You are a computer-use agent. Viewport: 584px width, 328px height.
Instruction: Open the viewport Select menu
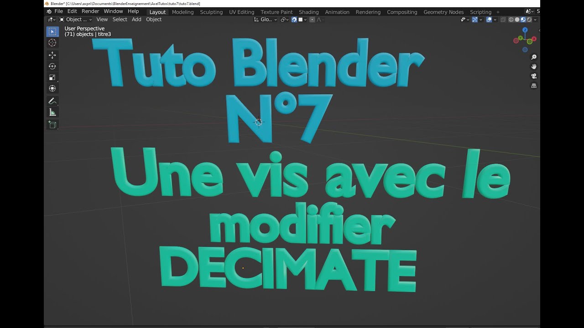[x=120, y=20]
